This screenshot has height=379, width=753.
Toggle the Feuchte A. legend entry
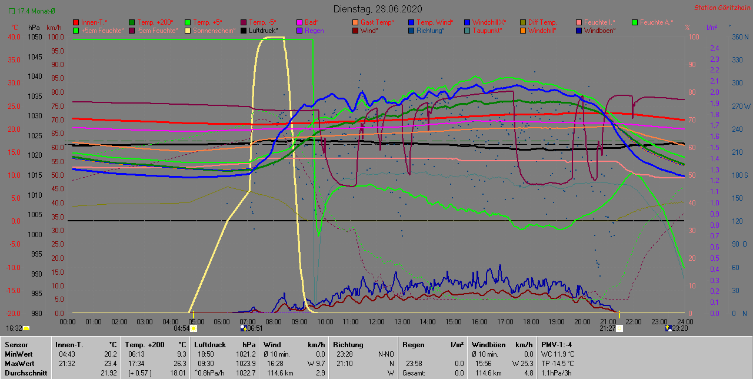tap(652, 22)
